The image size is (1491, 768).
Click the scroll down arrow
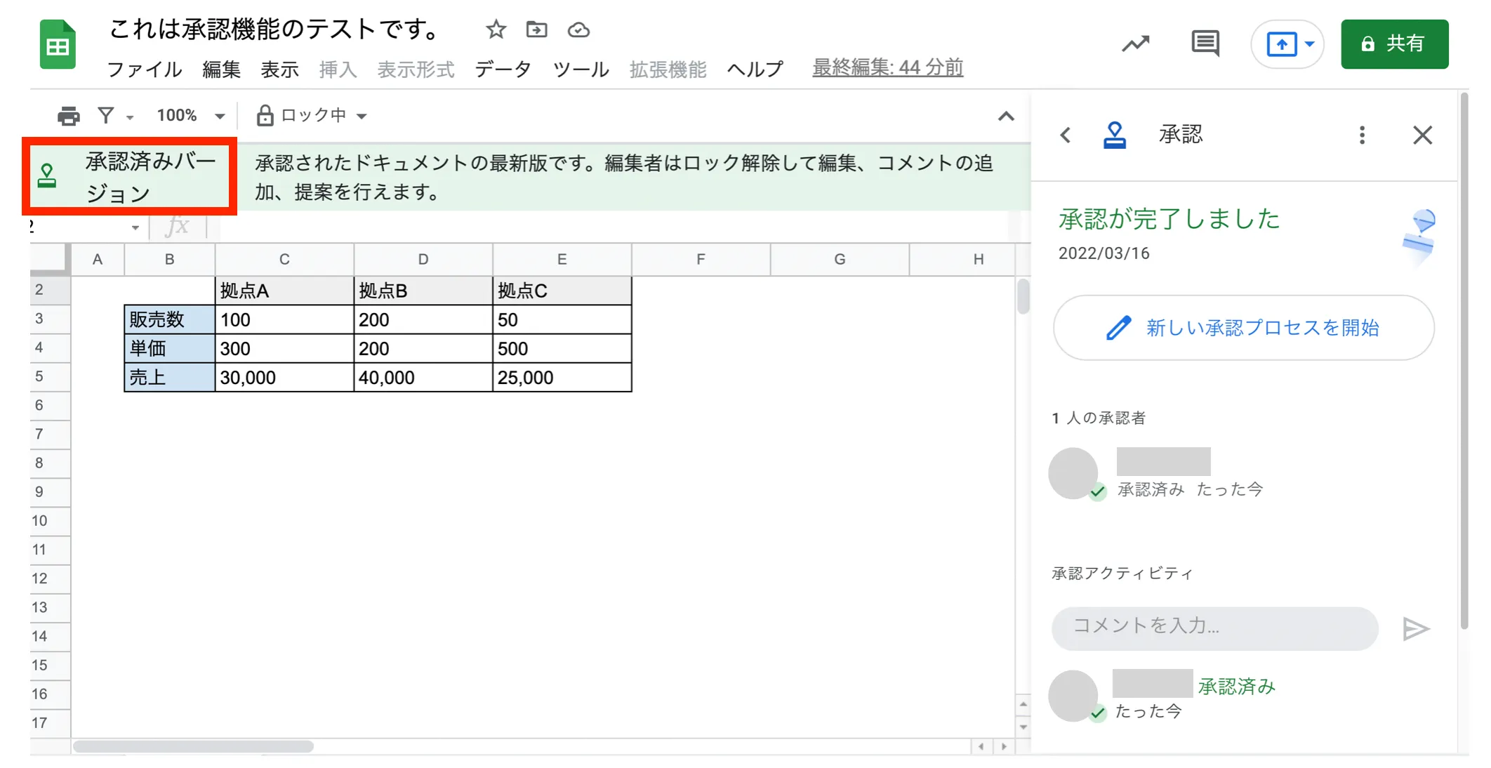pos(1023,727)
